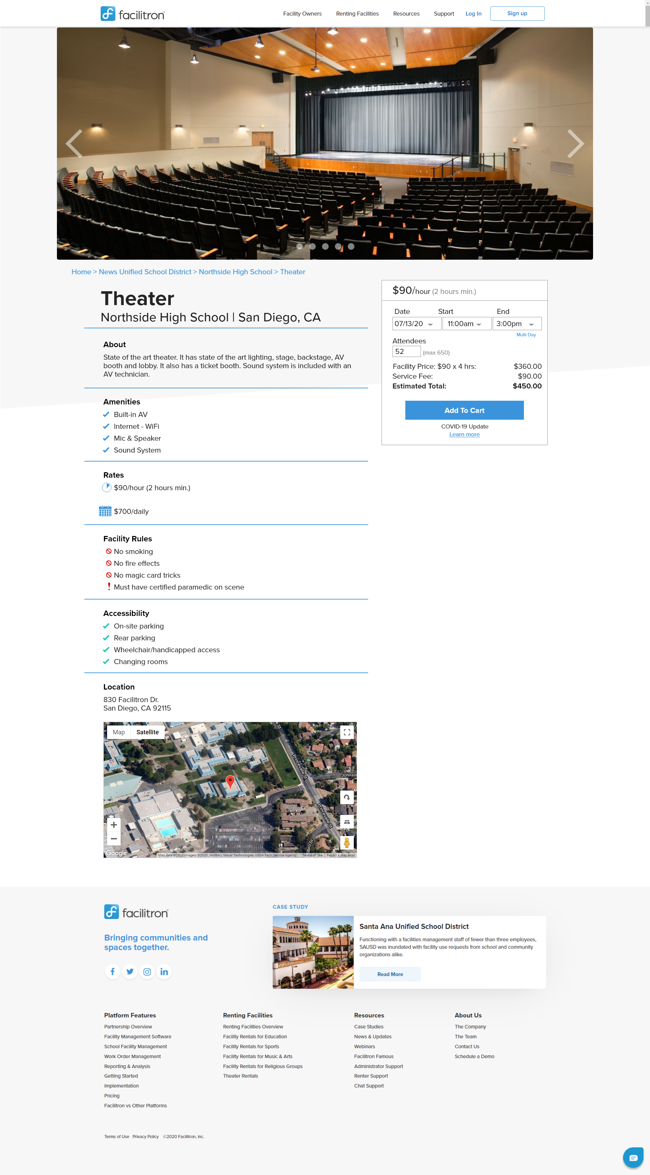Read More about Santa Ana case study
This screenshot has width=650, height=1175.
pos(390,974)
